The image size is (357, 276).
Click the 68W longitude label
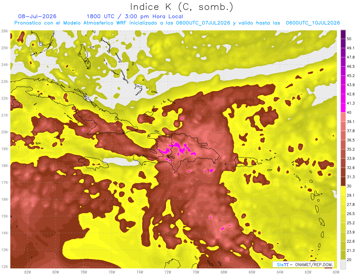pos(224,272)
